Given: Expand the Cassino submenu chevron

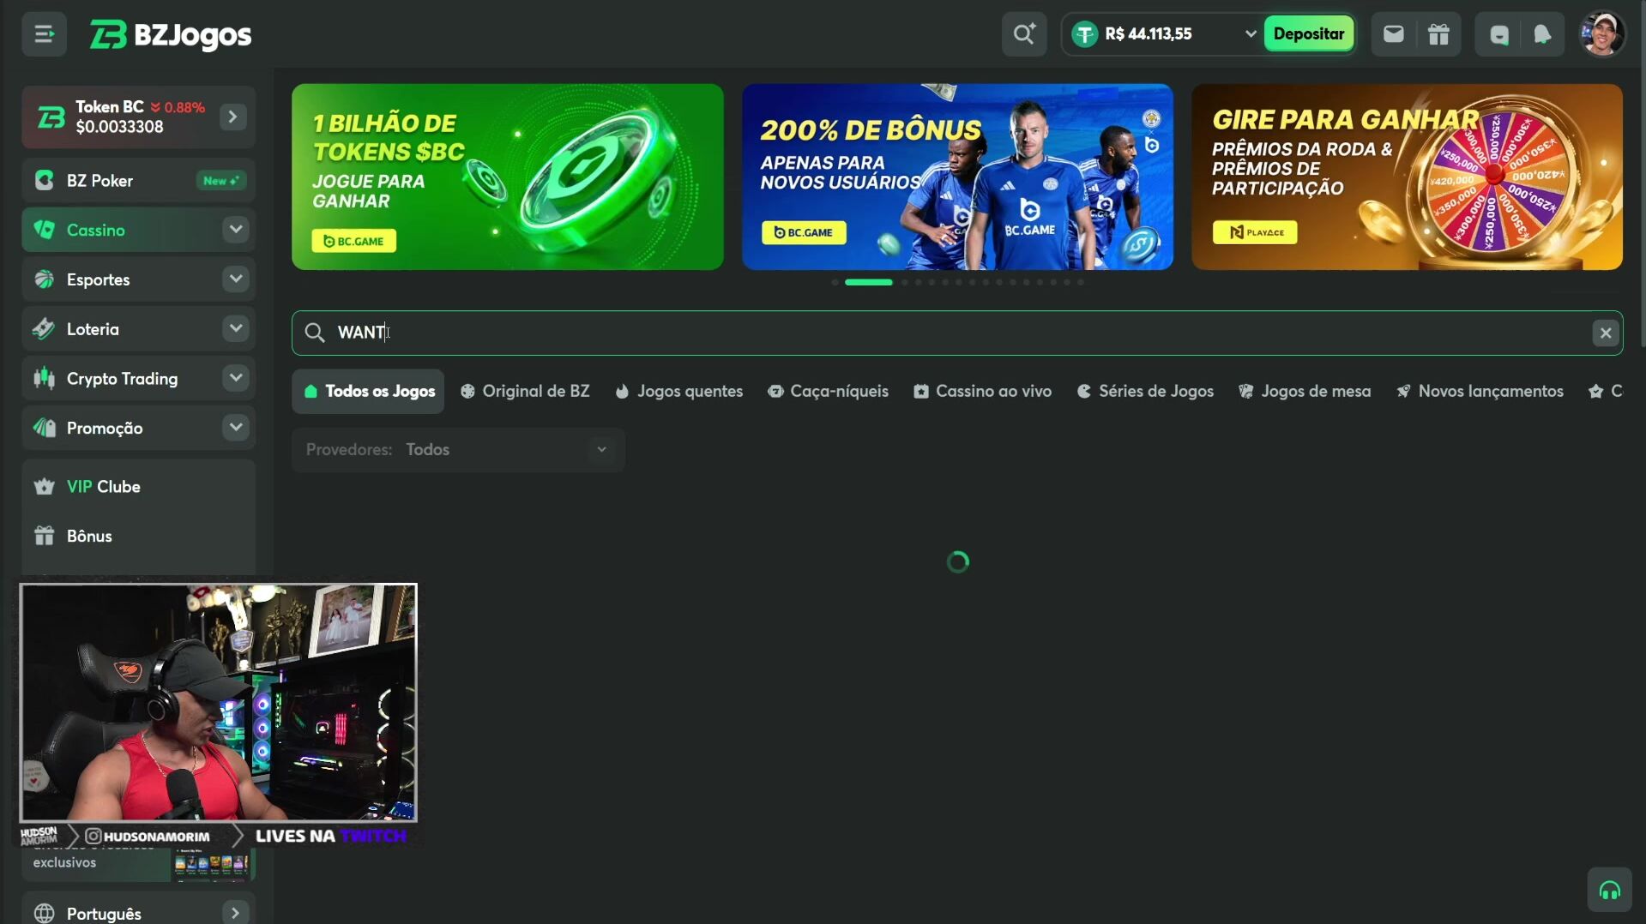Looking at the screenshot, I should 235,230.
